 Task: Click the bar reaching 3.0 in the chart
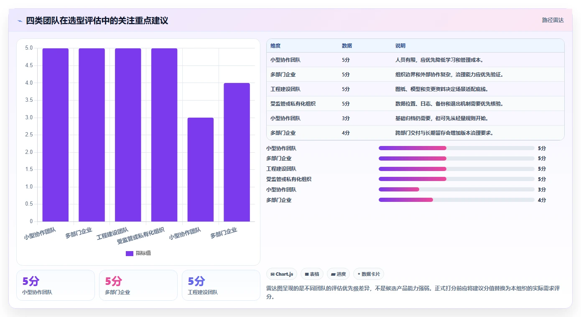coord(201,169)
